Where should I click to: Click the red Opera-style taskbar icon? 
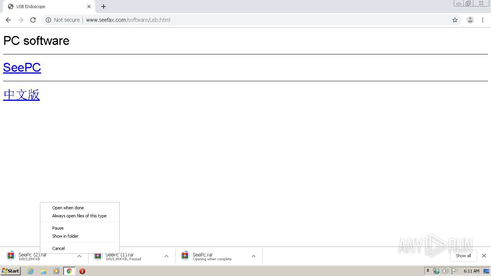(82, 271)
